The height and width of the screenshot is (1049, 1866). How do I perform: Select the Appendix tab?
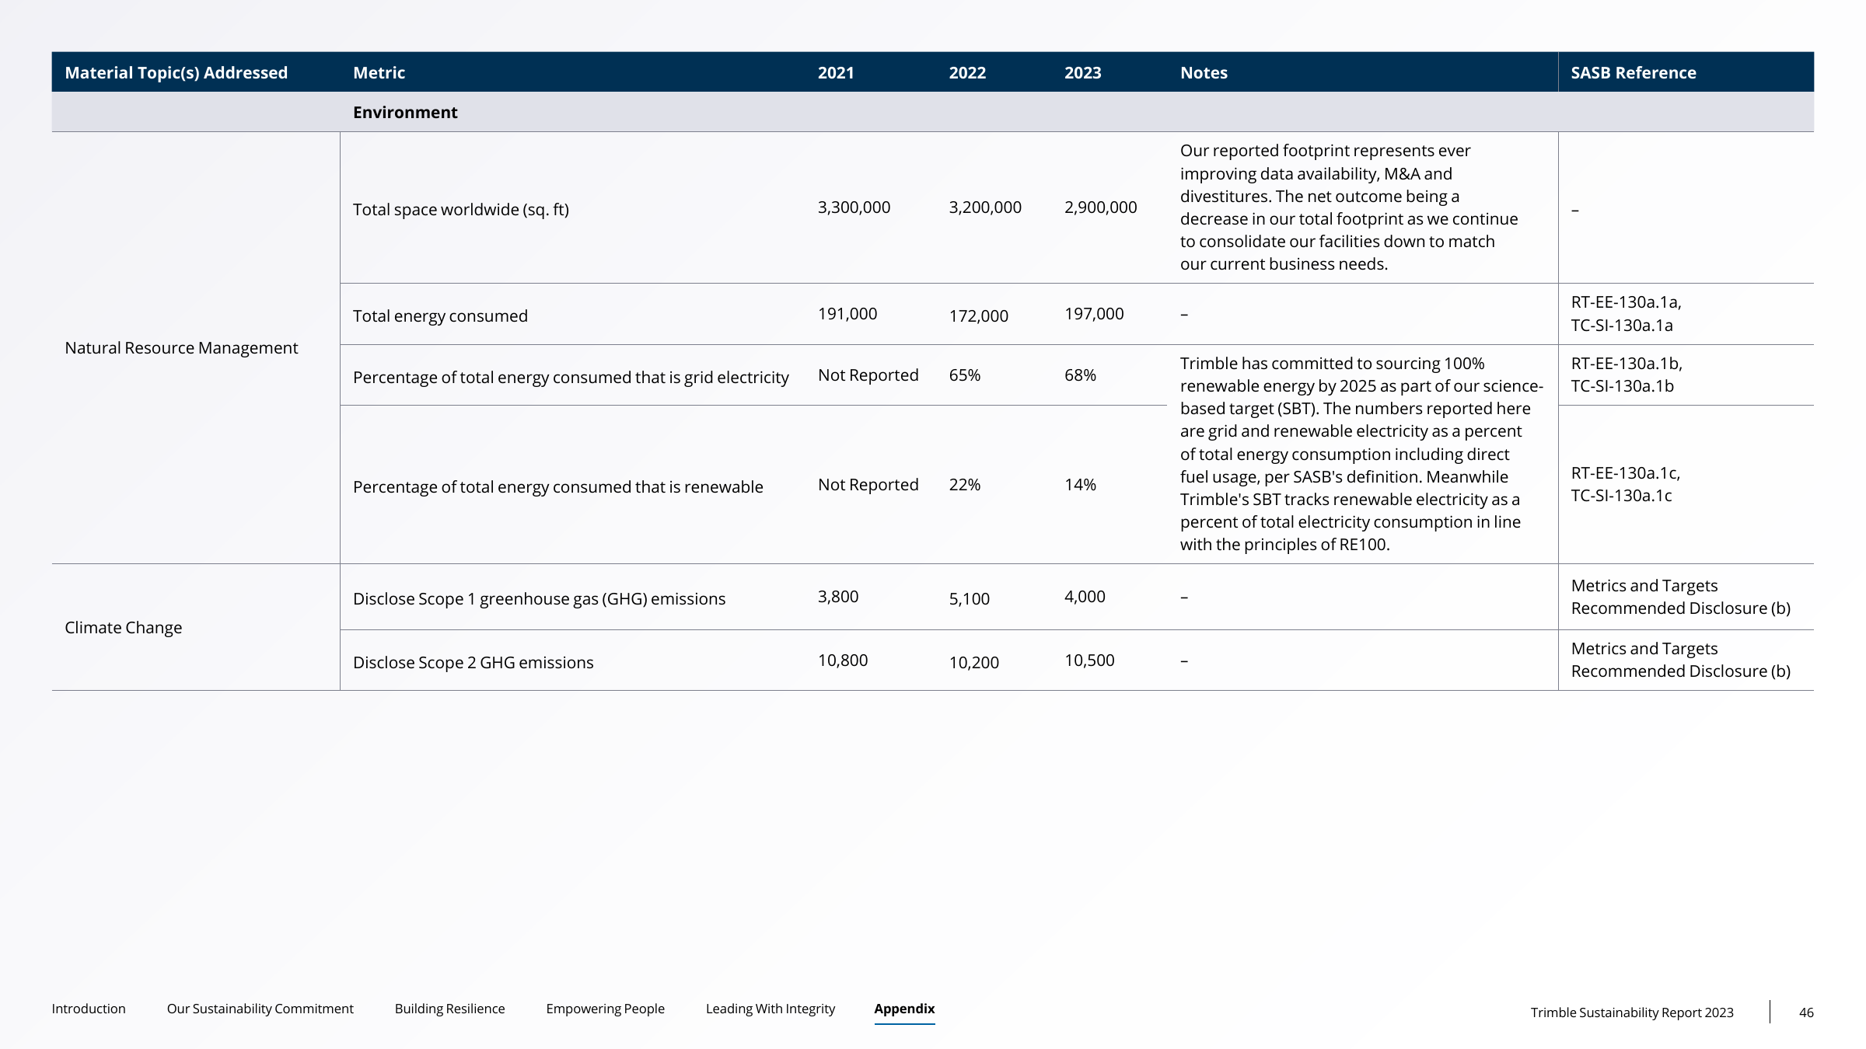point(904,1009)
